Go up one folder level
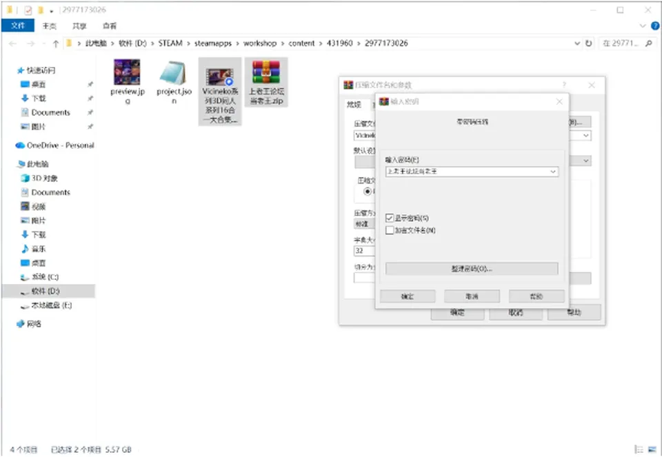The image size is (662, 457). [x=55, y=43]
